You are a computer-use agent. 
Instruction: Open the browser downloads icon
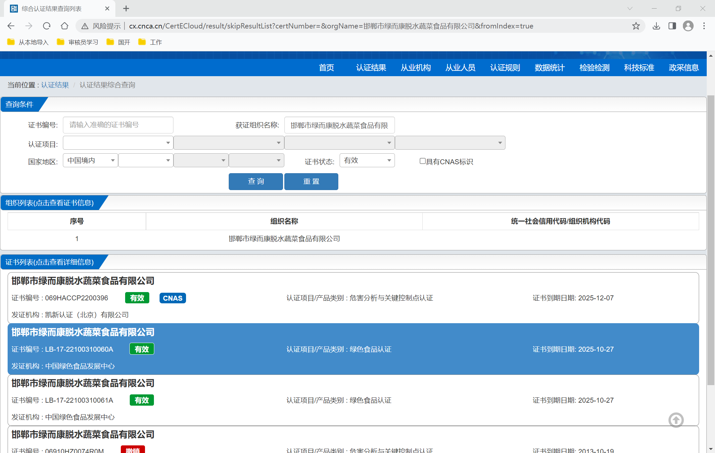pyautogui.click(x=656, y=26)
